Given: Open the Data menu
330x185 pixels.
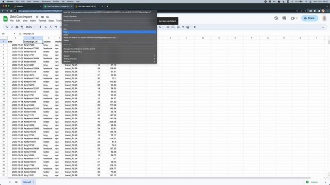Looking at the screenshot, I should click(51, 21).
